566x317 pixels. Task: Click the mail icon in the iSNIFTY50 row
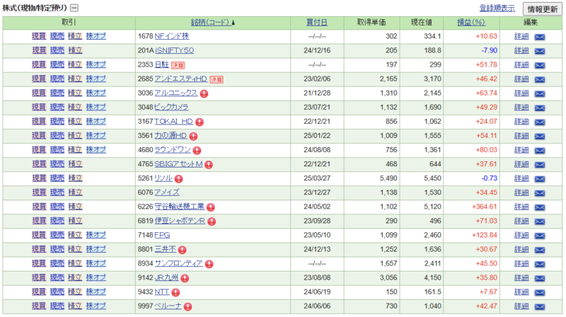coord(540,51)
